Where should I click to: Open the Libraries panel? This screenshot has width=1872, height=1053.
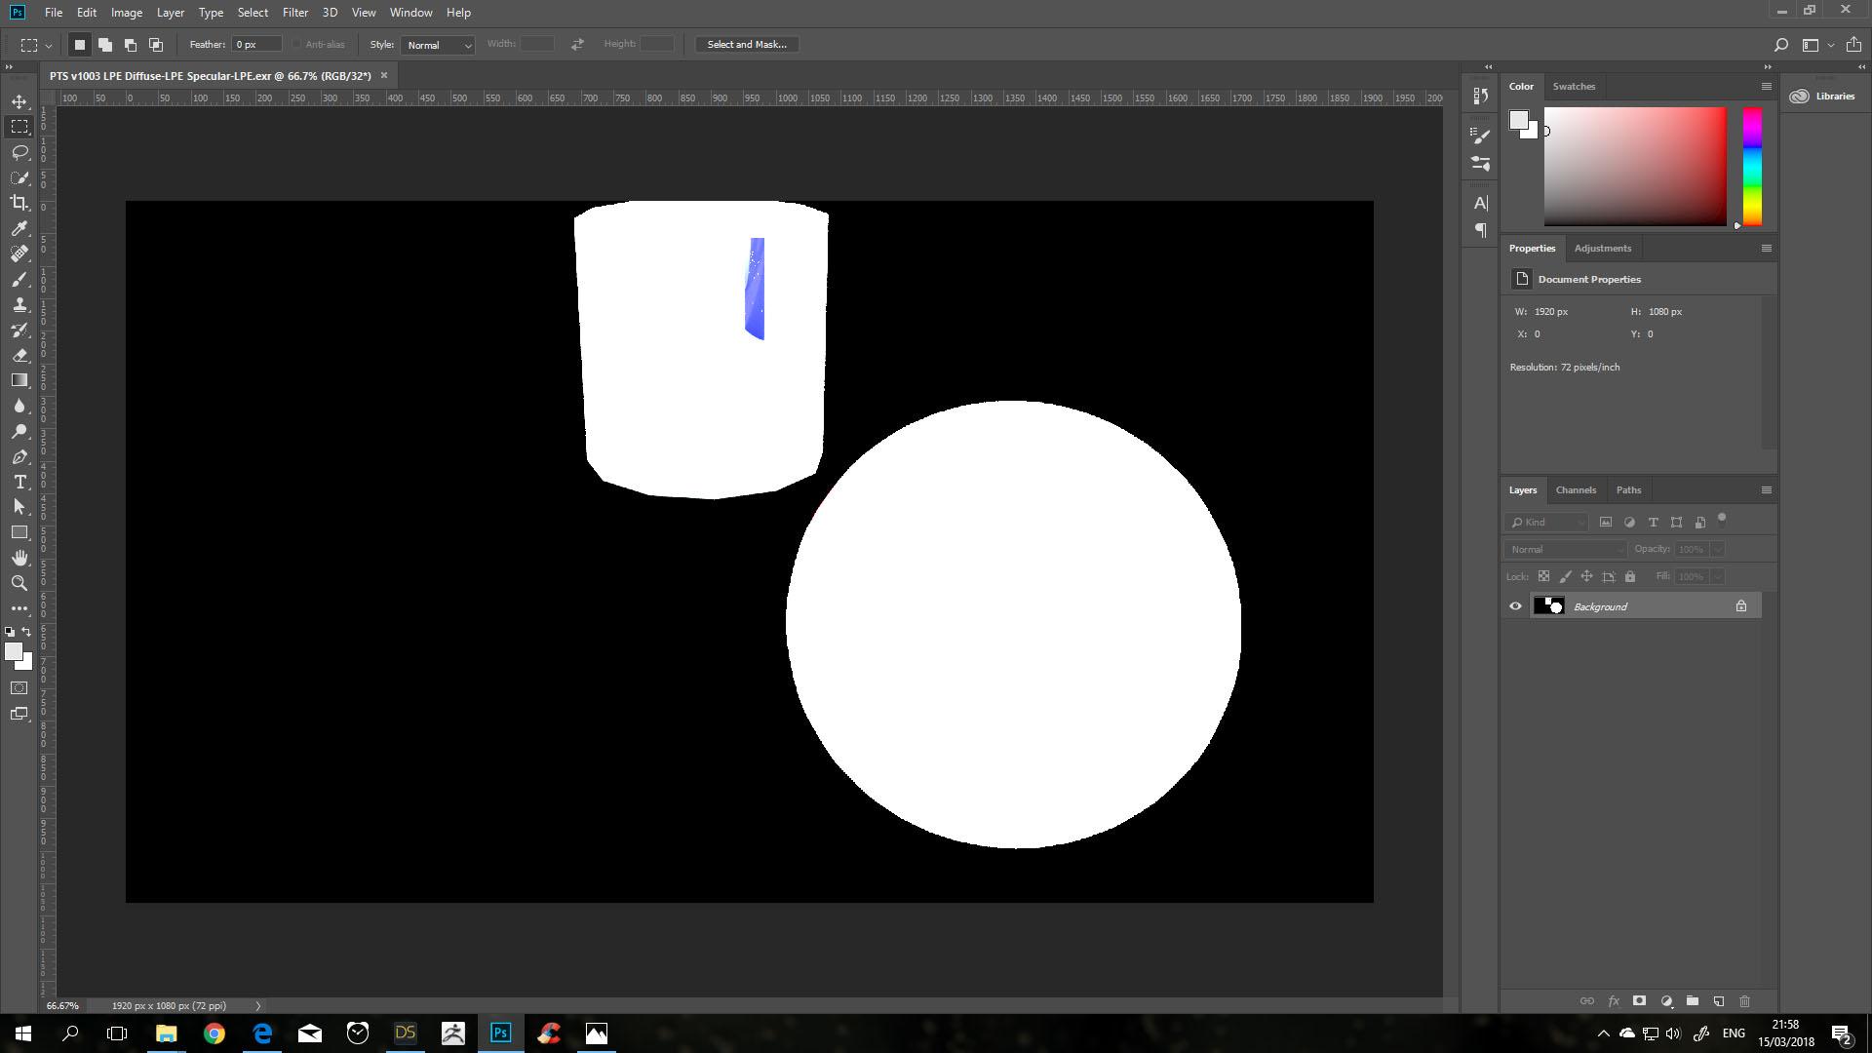coord(1823,97)
